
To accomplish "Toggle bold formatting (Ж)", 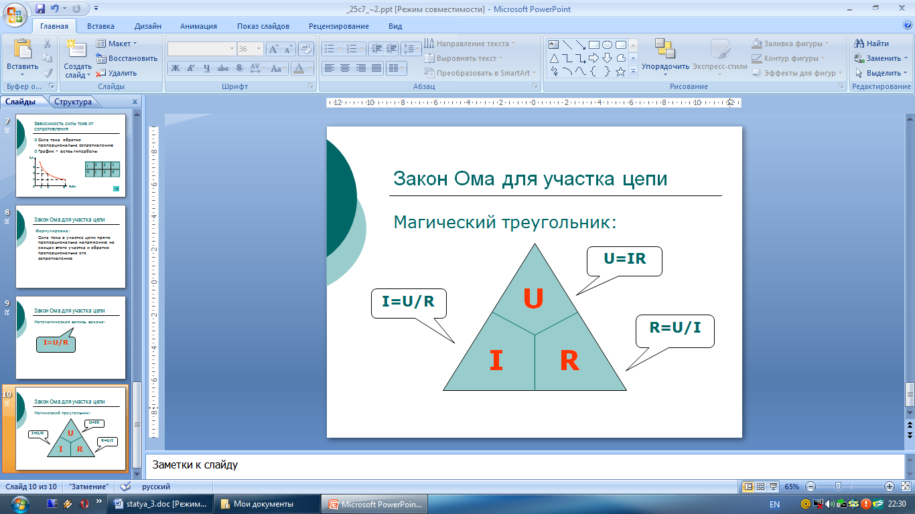I will (x=175, y=68).
